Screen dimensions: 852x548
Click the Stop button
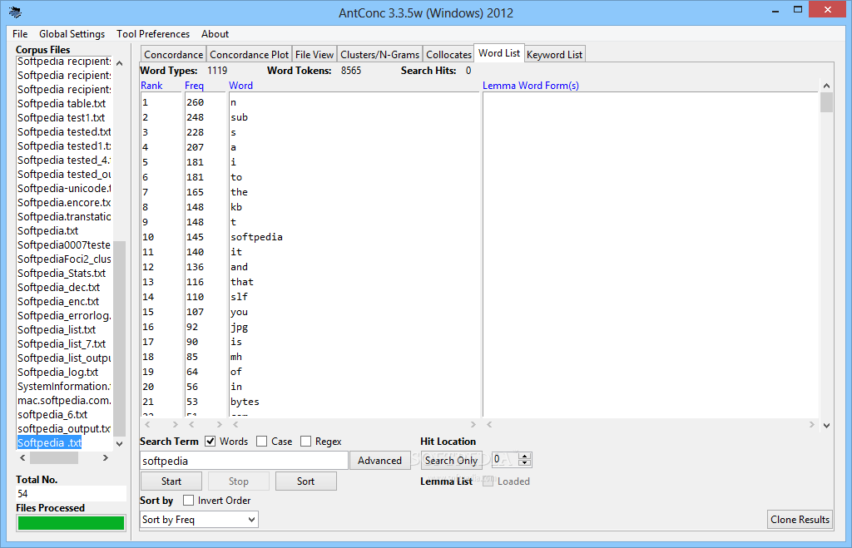(x=239, y=481)
